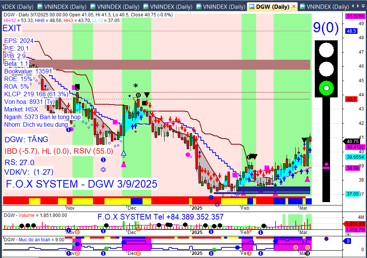Click the black square marker above November candle
Viewport: 367px width, 258px height.
(x=77, y=86)
